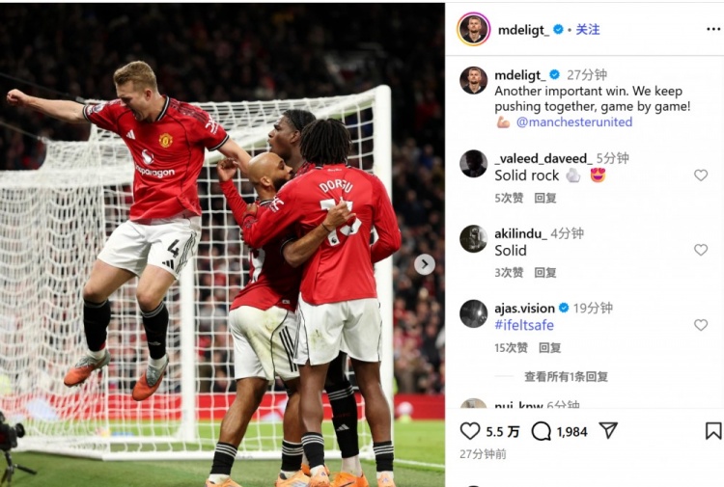The height and width of the screenshot is (487, 724).
Task: Like akilindu_'s "Solid" comment
Action: 701,250
